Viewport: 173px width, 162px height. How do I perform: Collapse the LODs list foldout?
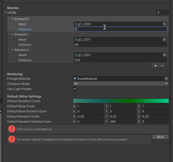(x=5, y=13)
